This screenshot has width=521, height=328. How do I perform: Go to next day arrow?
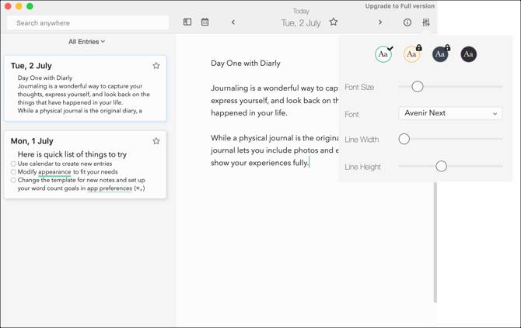[380, 22]
